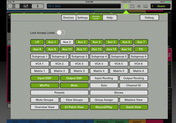Enable Matrix 5 access
176x123 pixels.
(119, 71)
